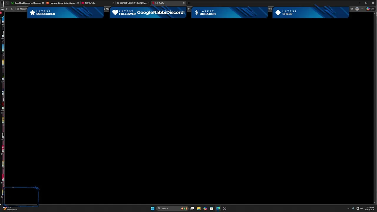Click the Latest Subscriber overlay banner
The height and width of the screenshot is (212, 377).
click(x=65, y=13)
